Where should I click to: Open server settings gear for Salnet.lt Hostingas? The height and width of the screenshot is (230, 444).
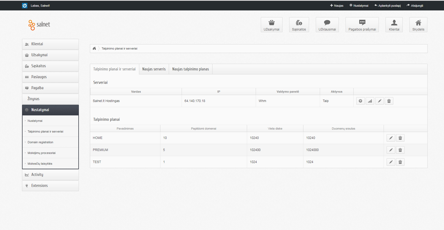pyautogui.click(x=360, y=101)
